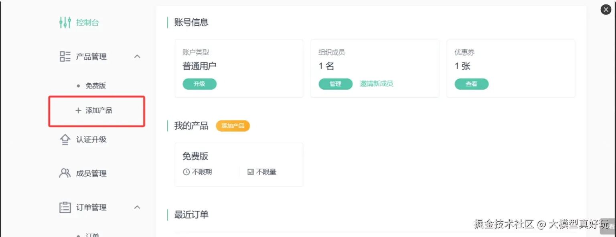
Task: Open the 免费版 product card
Action: tap(239, 164)
